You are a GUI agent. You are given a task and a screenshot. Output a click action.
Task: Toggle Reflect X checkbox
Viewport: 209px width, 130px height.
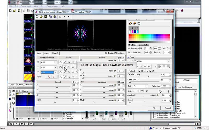pyautogui.click(x=140, y=71)
